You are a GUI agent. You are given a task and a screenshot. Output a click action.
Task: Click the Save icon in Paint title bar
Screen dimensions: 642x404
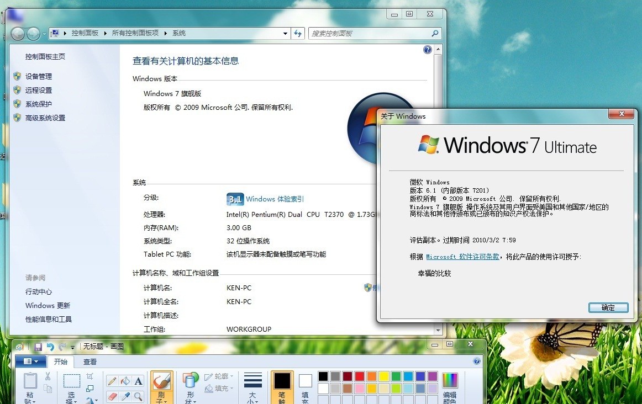(38, 347)
